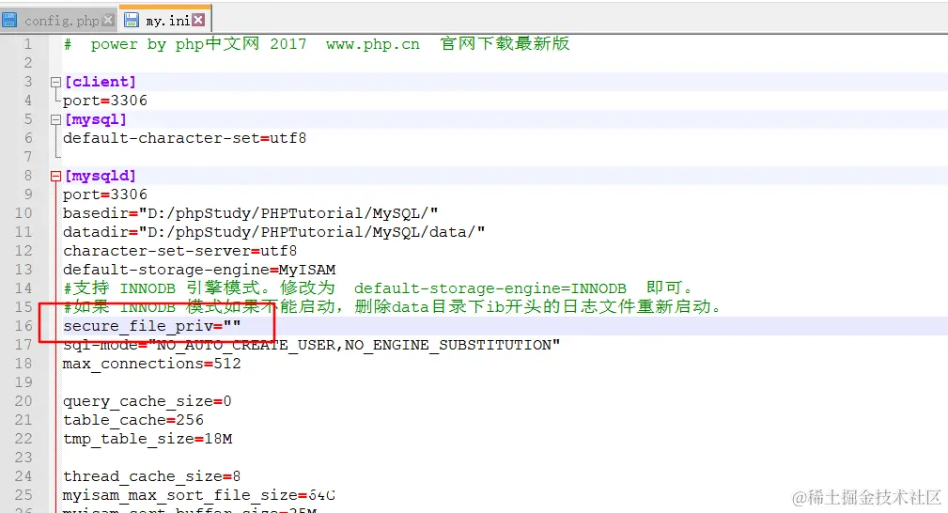Collapse the [client] section fold marker

pos(55,82)
